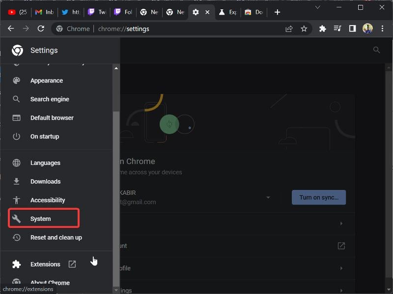Open the Extensions toolbar puzzle menu

click(x=323, y=28)
